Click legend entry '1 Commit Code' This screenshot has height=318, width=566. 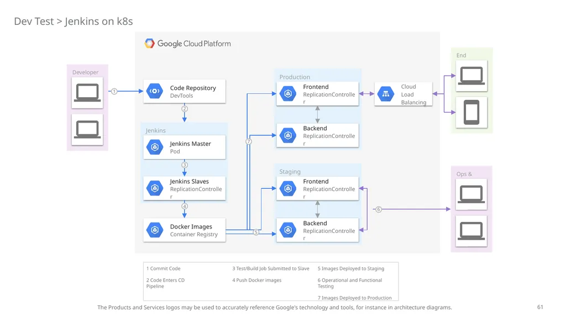click(x=163, y=269)
